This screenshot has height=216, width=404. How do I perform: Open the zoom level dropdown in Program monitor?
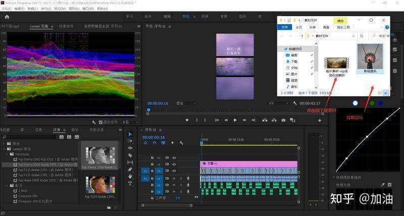[x=186, y=103]
